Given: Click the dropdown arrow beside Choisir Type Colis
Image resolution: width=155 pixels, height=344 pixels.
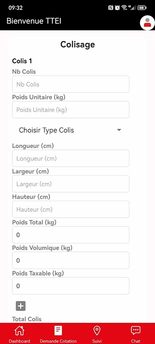Looking at the screenshot, I should (x=119, y=130).
